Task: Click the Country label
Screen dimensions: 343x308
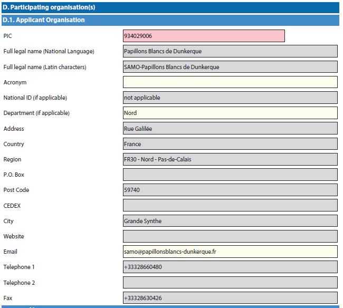Action: 14,144
